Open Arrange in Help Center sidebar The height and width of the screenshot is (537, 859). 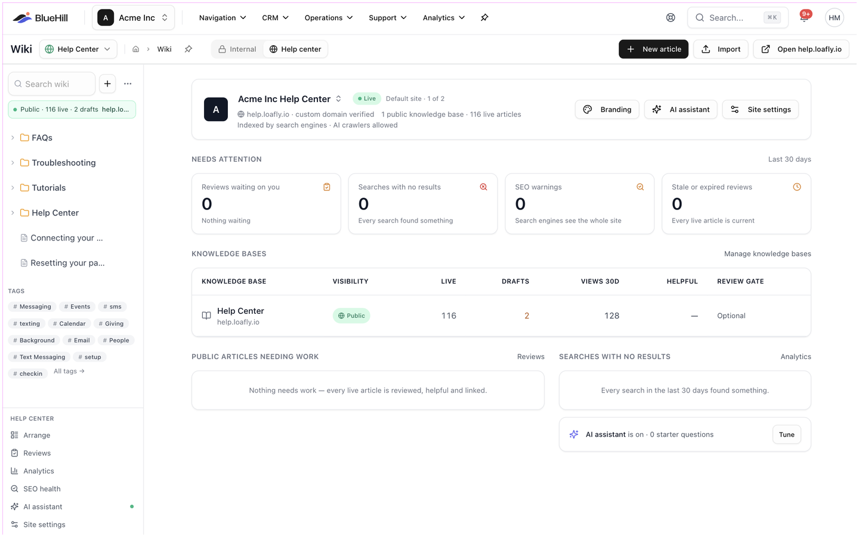pos(36,435)
